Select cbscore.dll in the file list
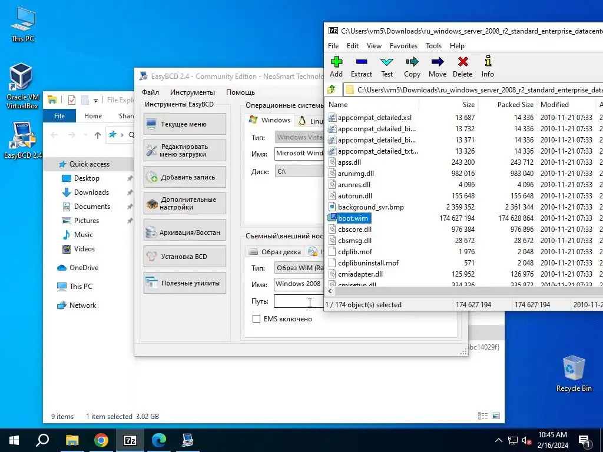The width and height of the screenshot is (603, 452). click(x=354, y=230)
